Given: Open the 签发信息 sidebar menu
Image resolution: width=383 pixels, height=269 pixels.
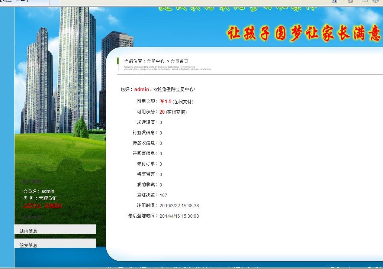Looking at the screenshot, I should 29,245.
